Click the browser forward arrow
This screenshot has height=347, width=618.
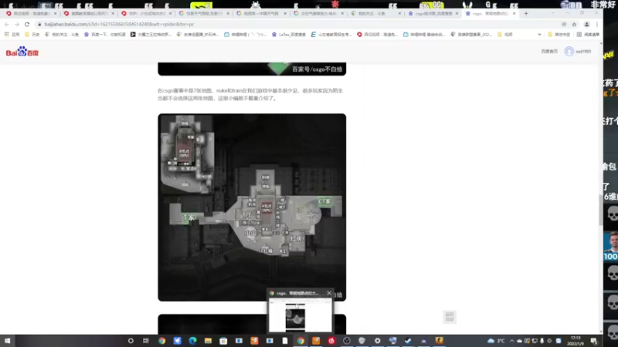16,25
